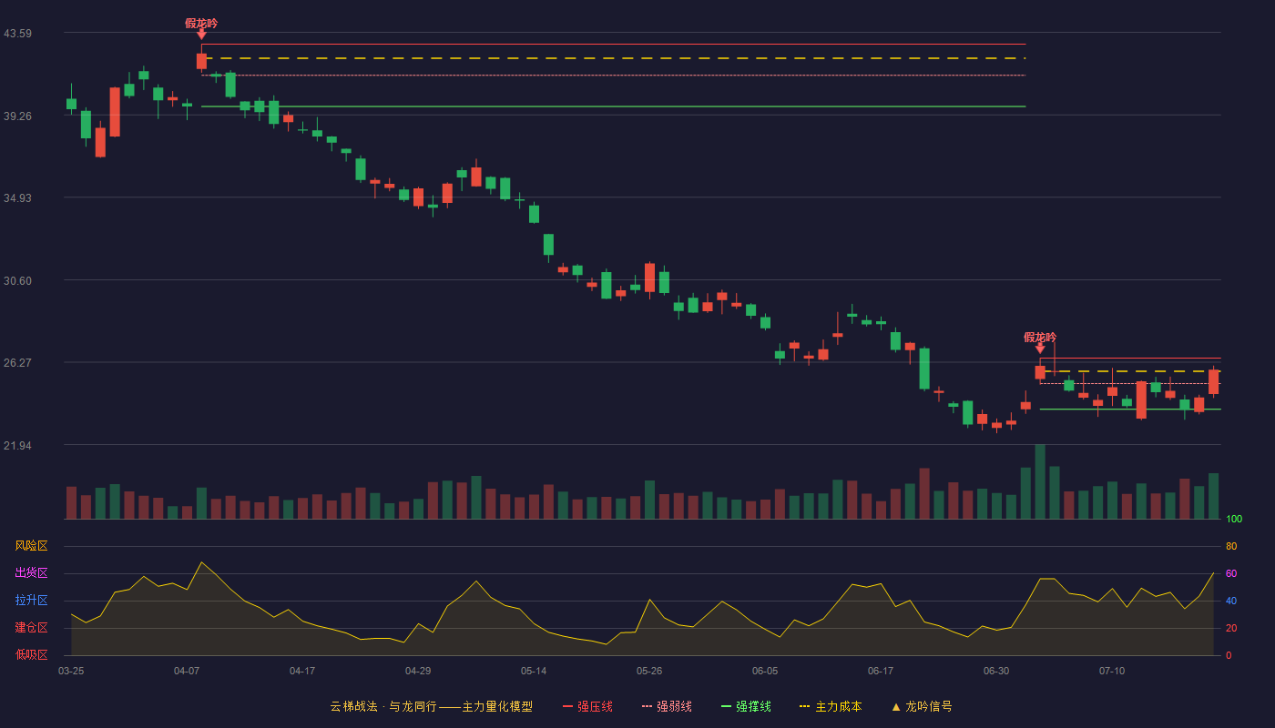Screen dimensions: 1275x728
Task: Click the 43.59 price axis label
Action: (17, 34)
